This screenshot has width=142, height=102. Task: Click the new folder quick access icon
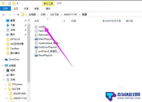pos(14,3)
